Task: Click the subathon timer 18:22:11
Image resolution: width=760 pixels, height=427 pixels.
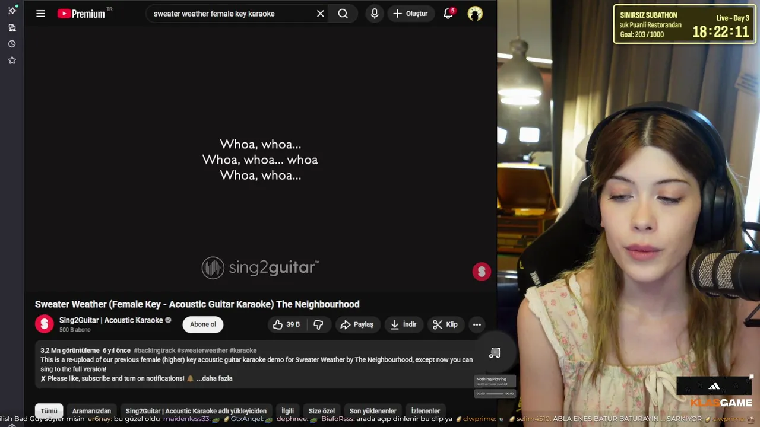Action: click(x=721, y=32)
